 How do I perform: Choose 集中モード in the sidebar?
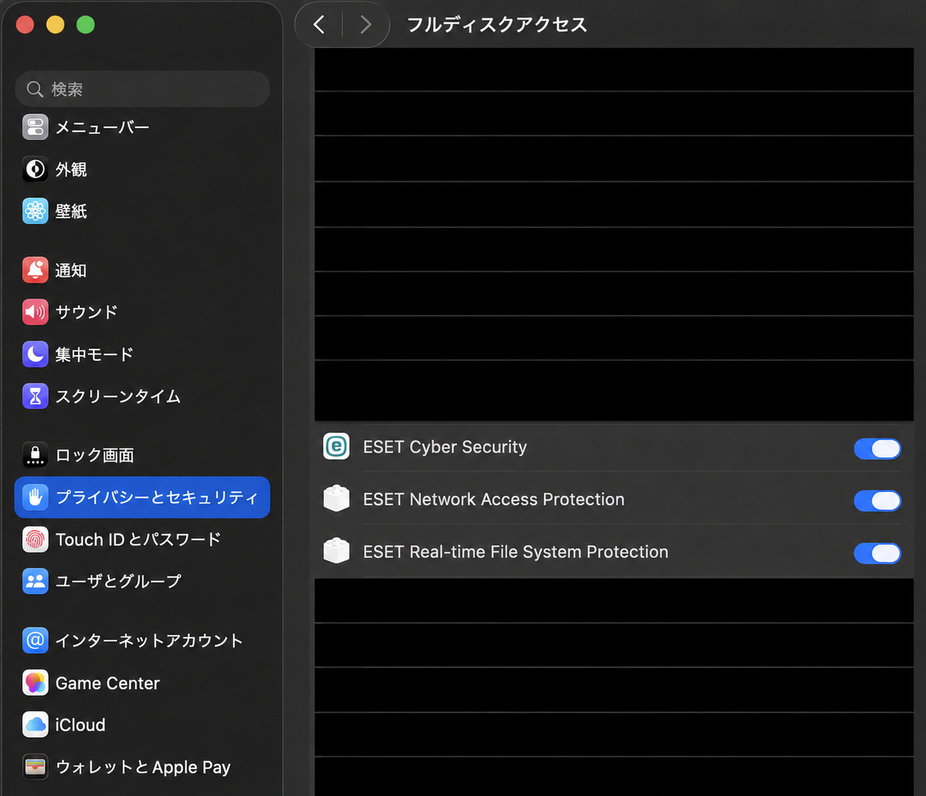(94, 354)
